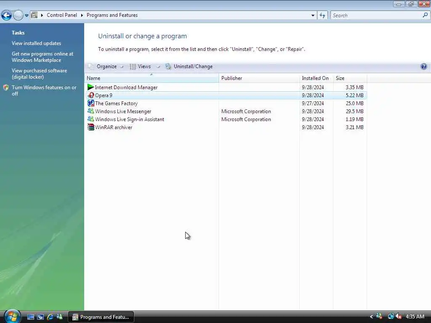This screenshot has width=431, height=323.
Task: Click the Messenger icon in system tray
Action: (x=379, y=316)
